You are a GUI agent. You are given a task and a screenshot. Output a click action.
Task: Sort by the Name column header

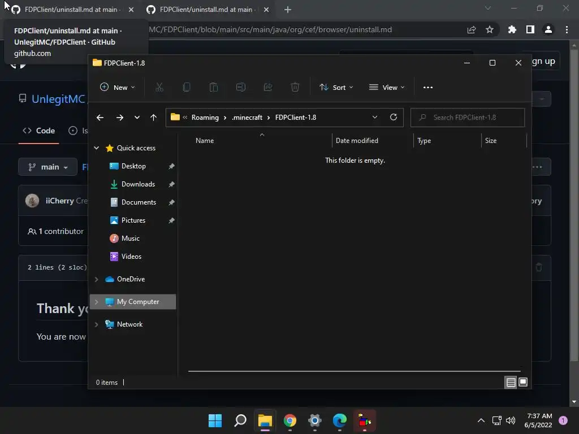pos(205,141)
